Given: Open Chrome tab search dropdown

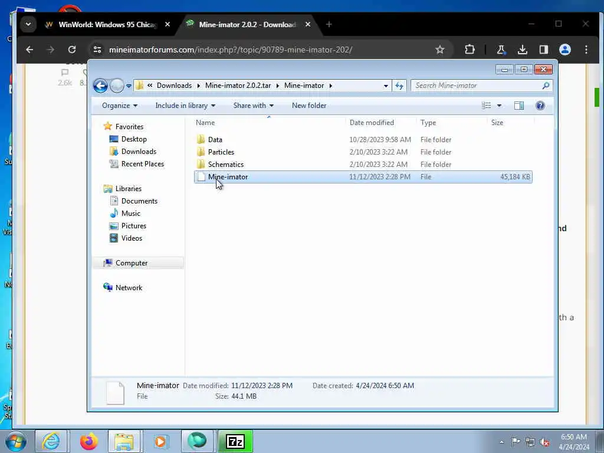Looking at the screenshot, I should click(28, 24).
